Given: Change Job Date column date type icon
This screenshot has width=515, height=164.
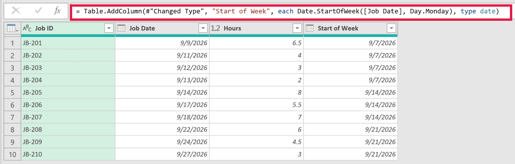Looking at the screenshot, I should pyautogui.click(x=121, y=28).
